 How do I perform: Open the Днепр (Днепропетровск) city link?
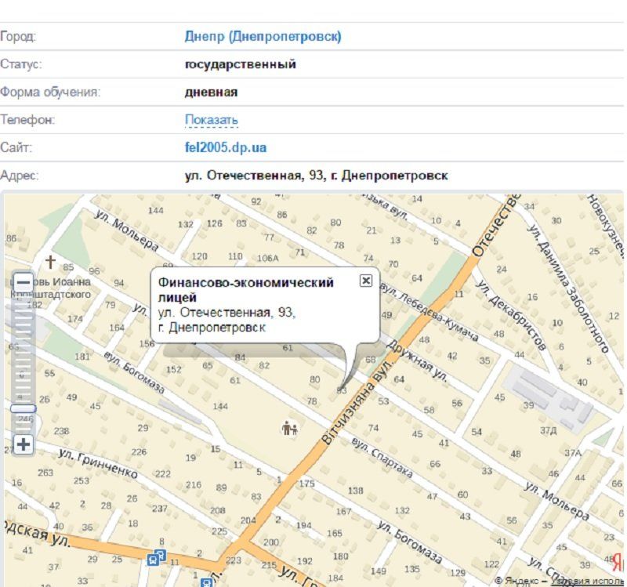(263, 36)
